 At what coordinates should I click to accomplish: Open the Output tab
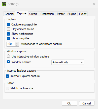33,14
